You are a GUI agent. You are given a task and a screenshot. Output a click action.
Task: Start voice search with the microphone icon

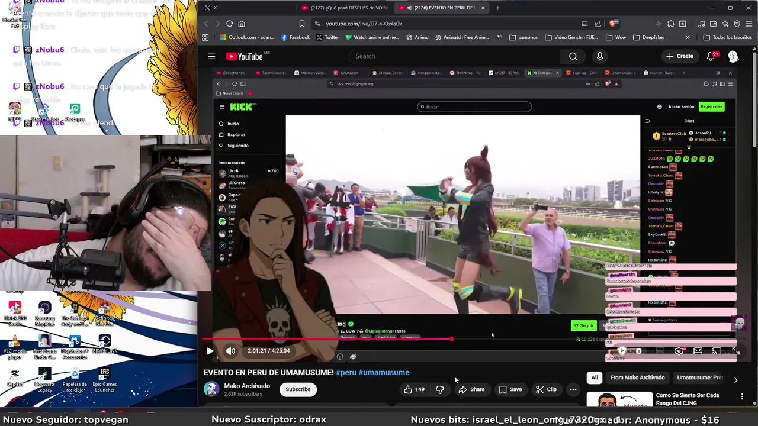click(600, 56)
